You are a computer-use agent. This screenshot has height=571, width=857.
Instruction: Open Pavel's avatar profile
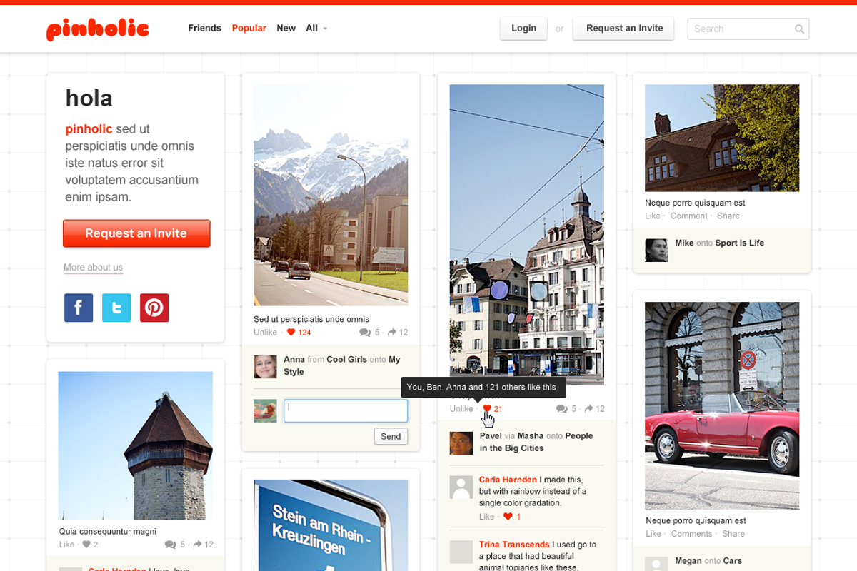461,443
